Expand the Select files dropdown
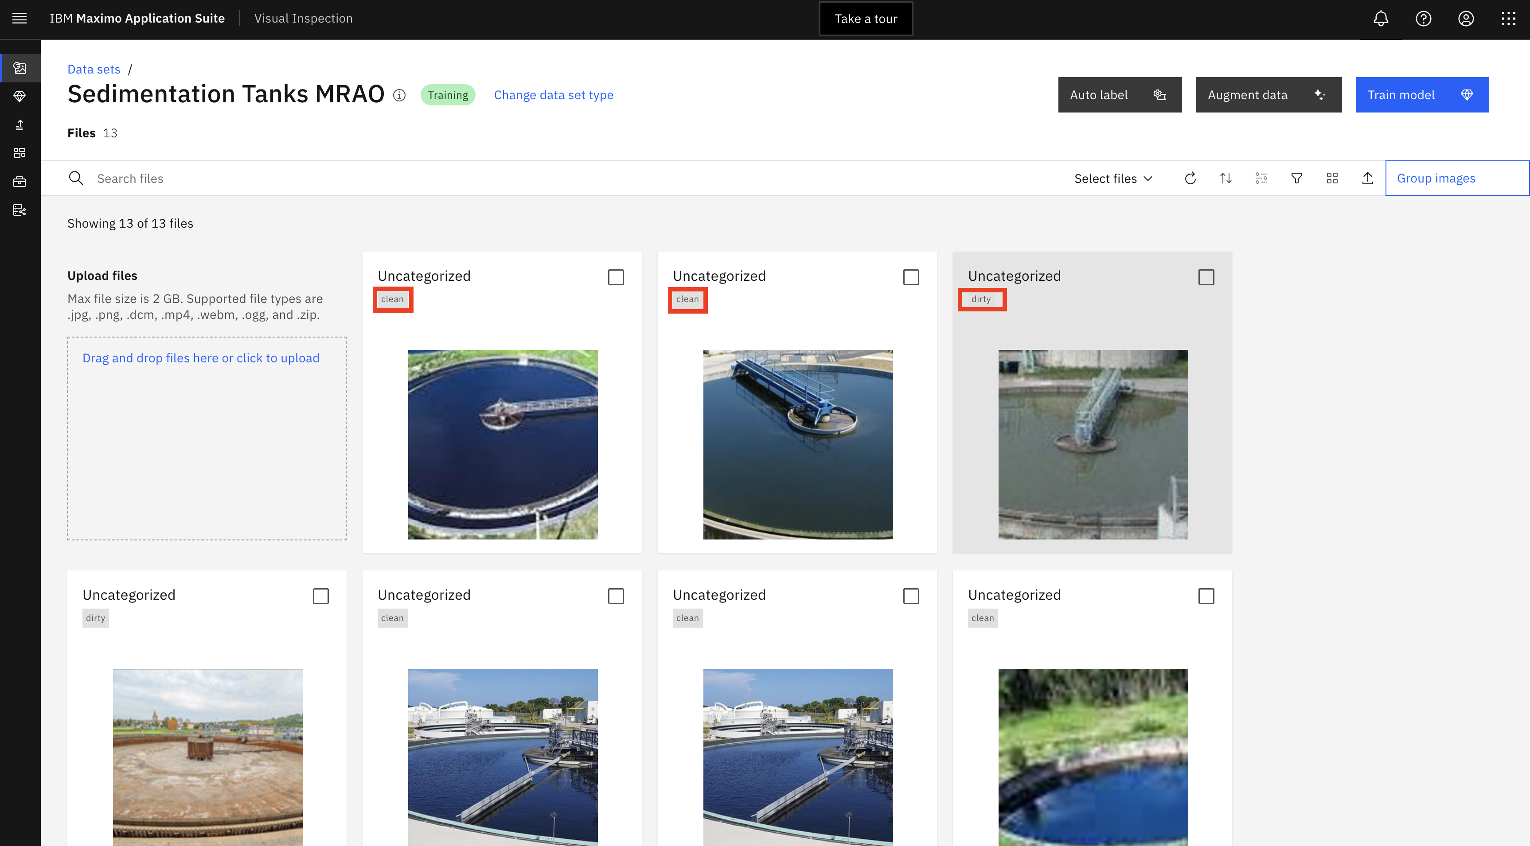This screenshot has width=1530, height=846. 1113,178
